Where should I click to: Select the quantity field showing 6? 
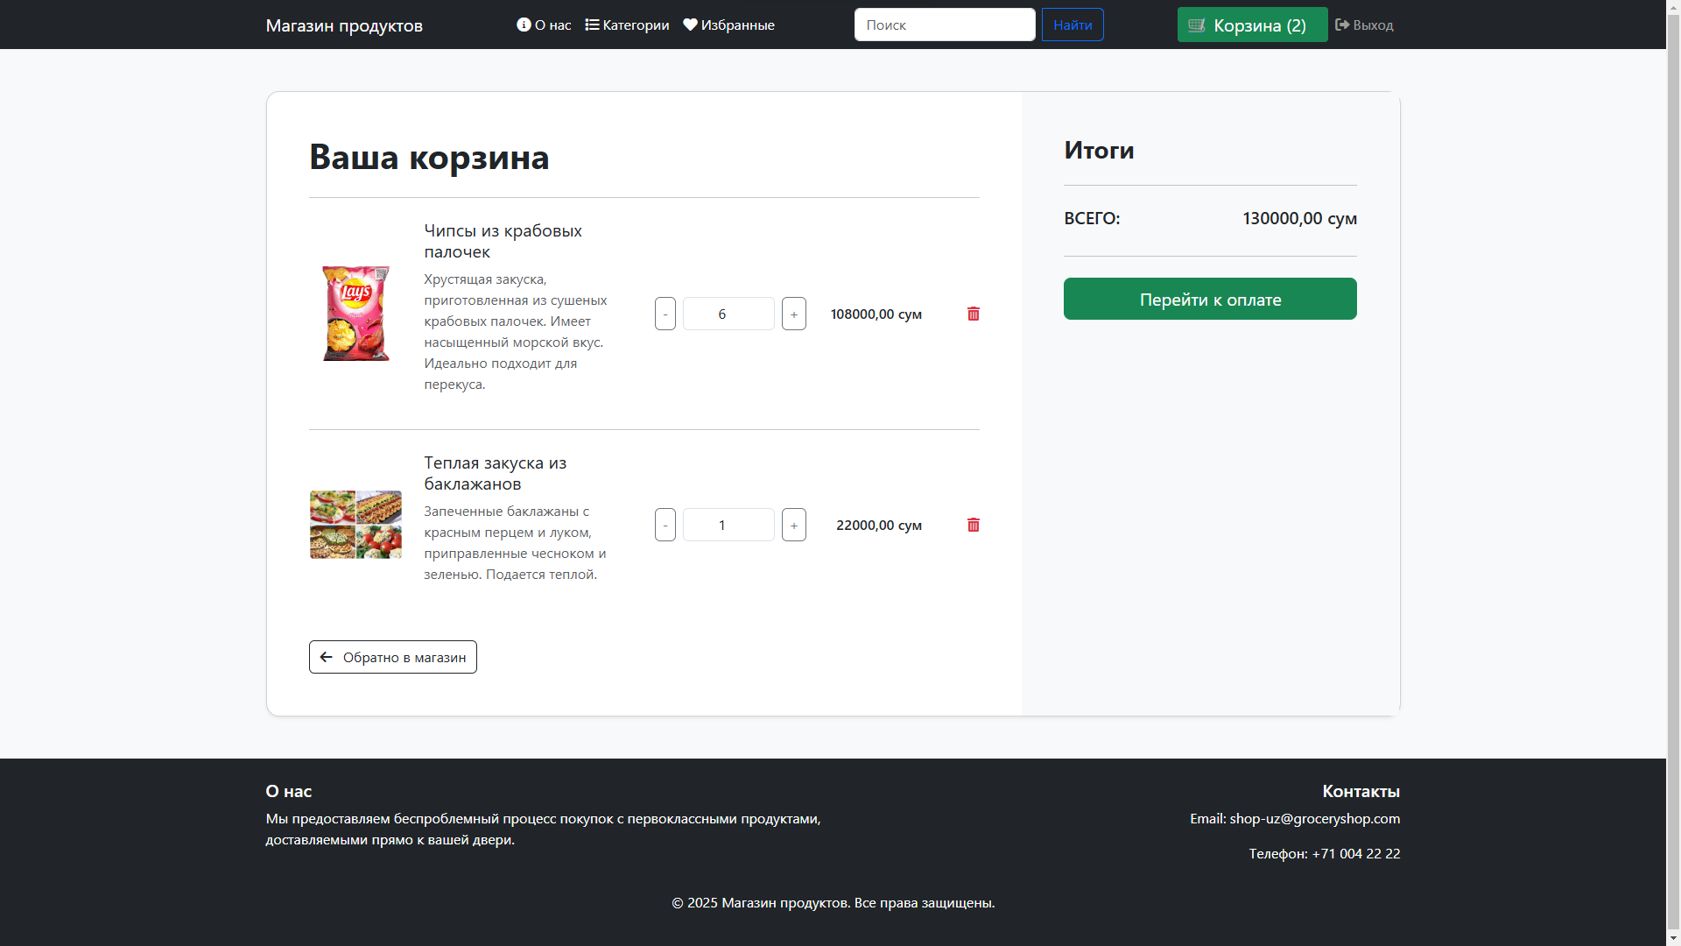click(728, 314)
